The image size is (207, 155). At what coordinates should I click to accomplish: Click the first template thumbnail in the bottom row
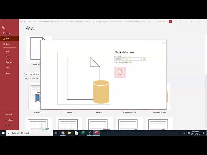pyautogui.click(x=39, y=124)
